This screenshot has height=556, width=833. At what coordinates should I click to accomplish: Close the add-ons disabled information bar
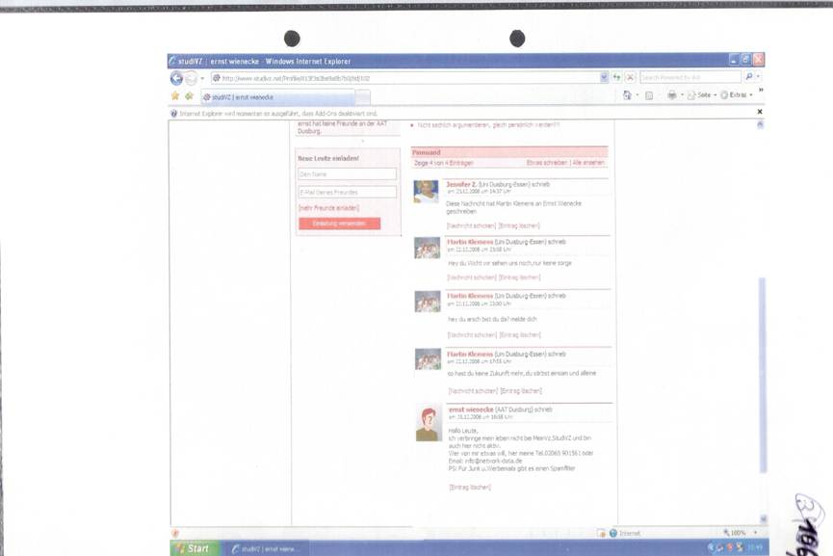(759, 113)
